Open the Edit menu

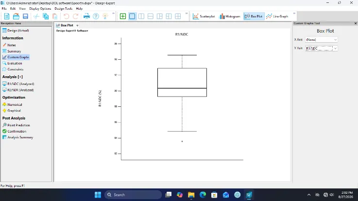(x=13, y=9)
